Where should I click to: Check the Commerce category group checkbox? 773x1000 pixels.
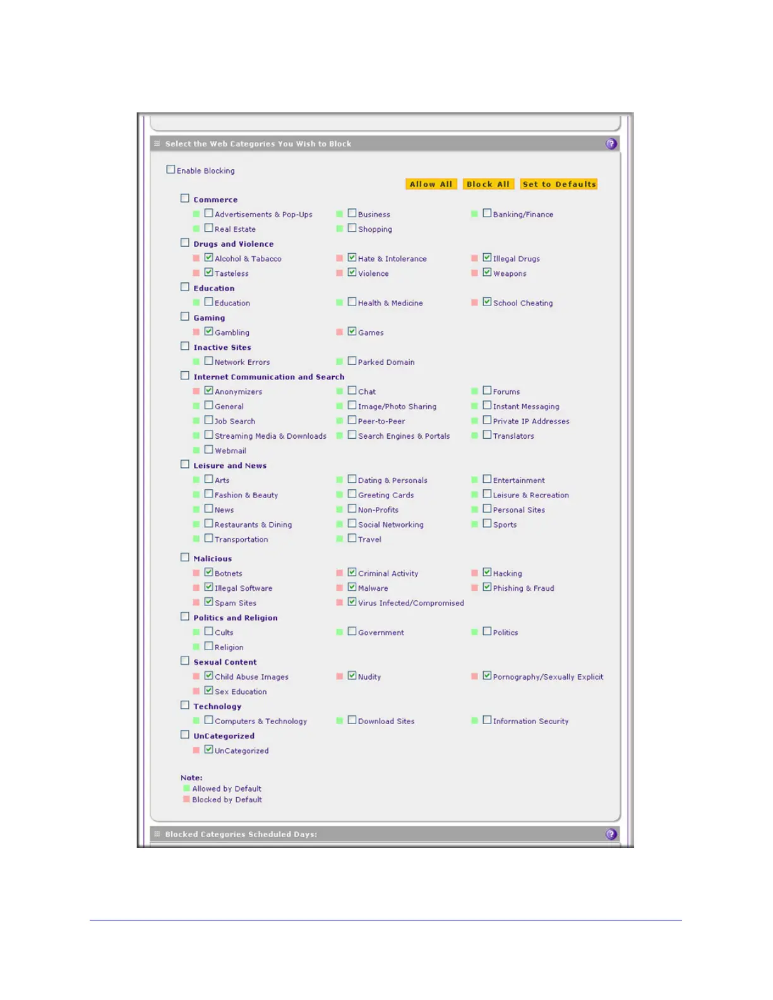pyautogui.click(x=185, y=198)
